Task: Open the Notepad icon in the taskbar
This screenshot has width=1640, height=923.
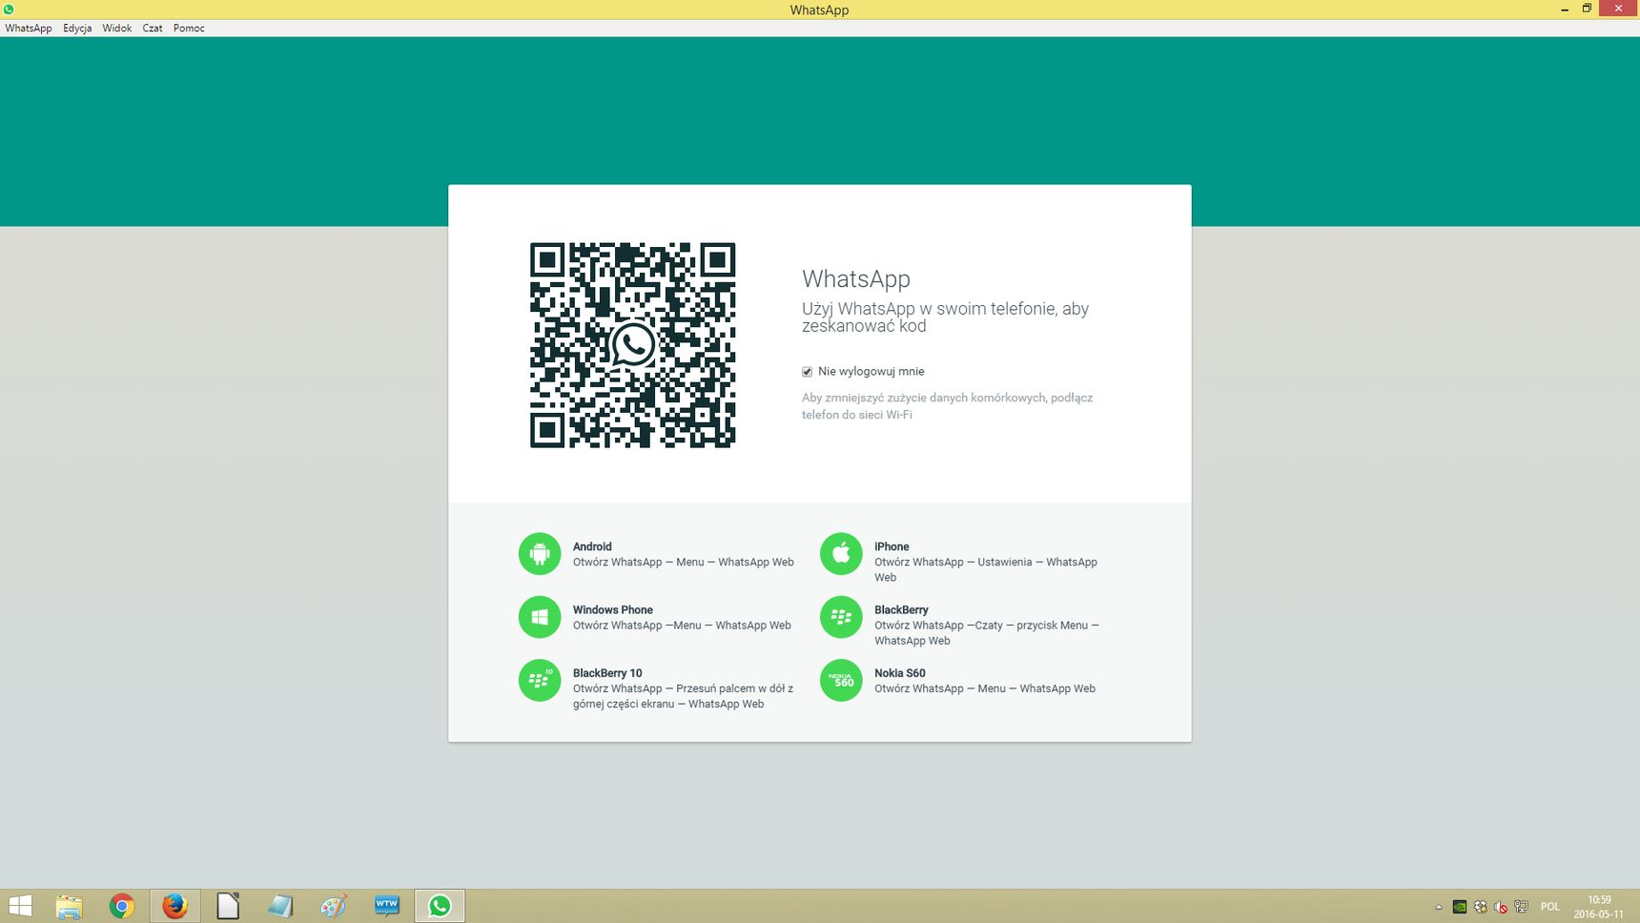Action: coord(280,906)
